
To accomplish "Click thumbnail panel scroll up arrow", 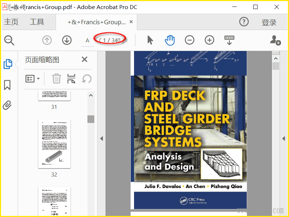I will (x=91, y=95).
